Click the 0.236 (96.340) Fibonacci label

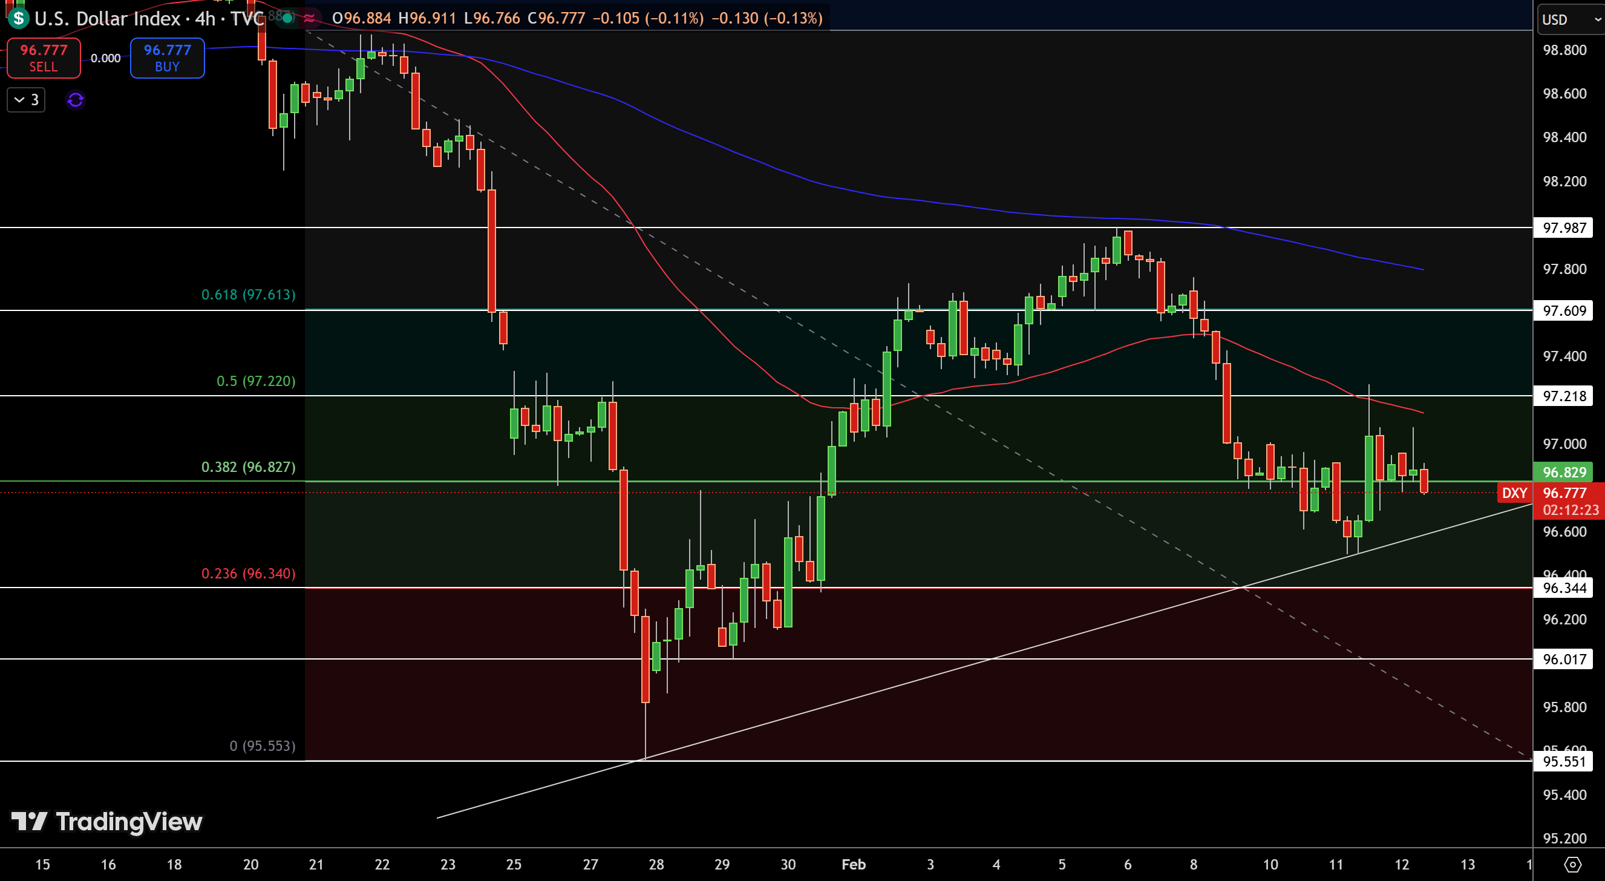coord(249,573)
